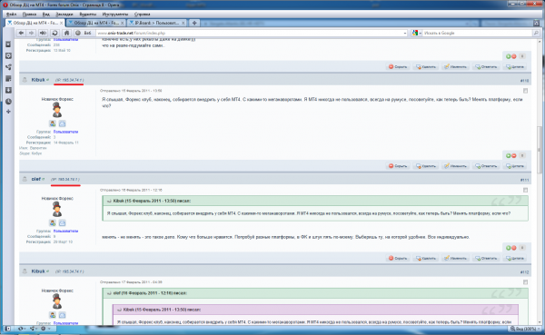Open the History clock panel in the sidebar
Viewport: 545px width, 335px height.
8,102
